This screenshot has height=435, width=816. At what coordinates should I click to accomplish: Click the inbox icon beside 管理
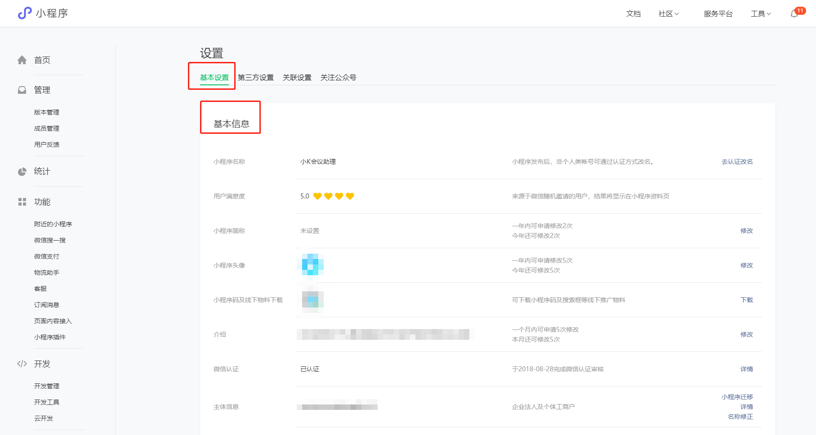point(22,90)
